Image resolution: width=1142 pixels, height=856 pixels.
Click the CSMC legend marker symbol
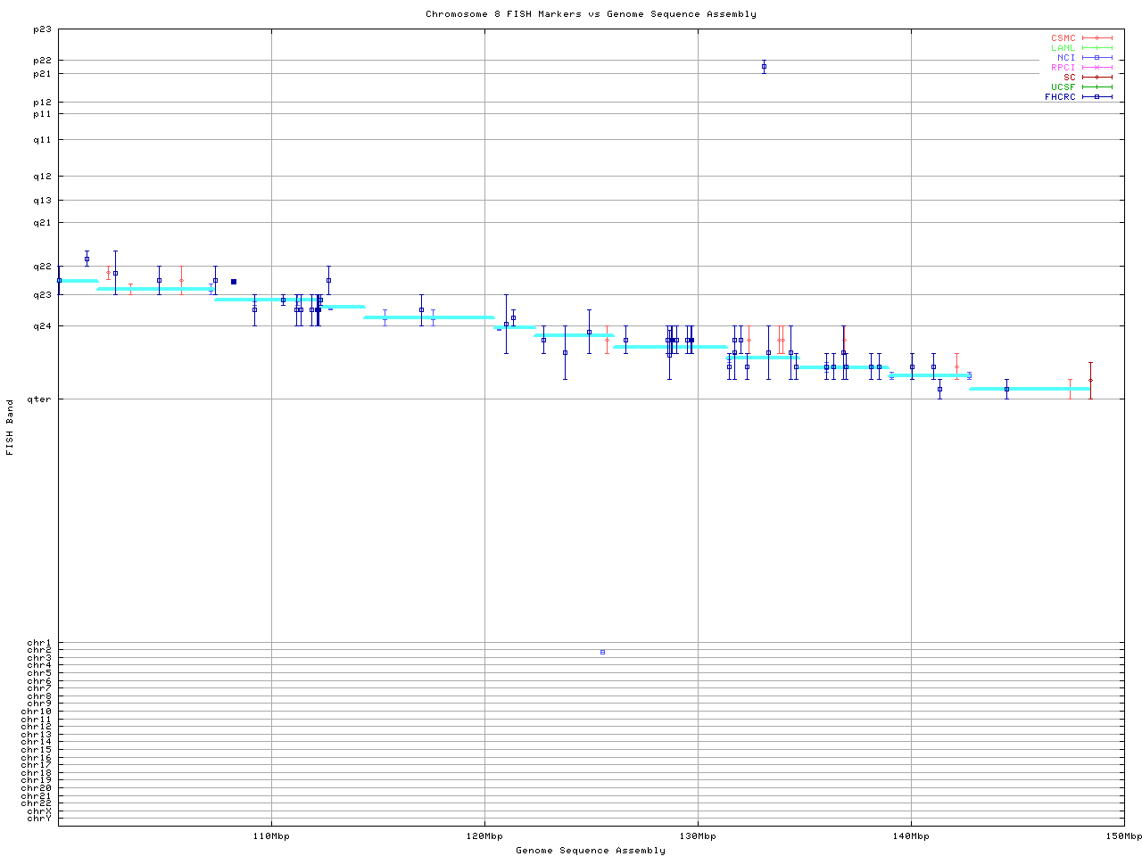coord(1096,38)
